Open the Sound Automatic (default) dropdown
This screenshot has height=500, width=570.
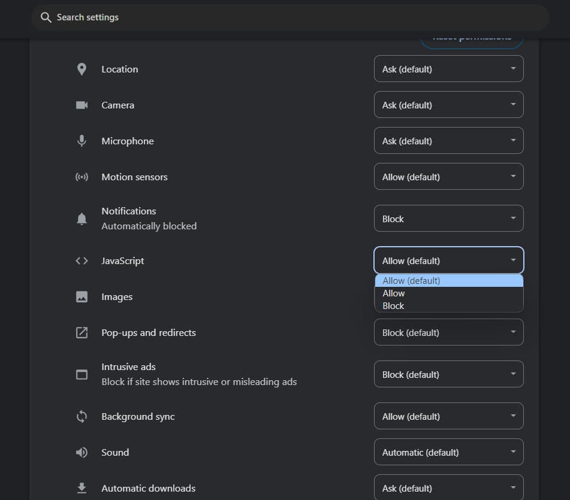448,452
